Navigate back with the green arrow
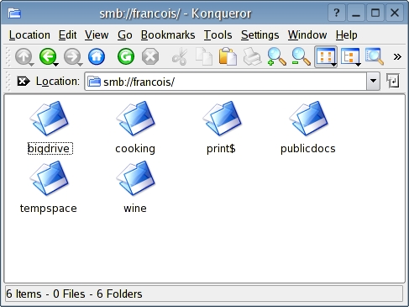 (48, 56)
